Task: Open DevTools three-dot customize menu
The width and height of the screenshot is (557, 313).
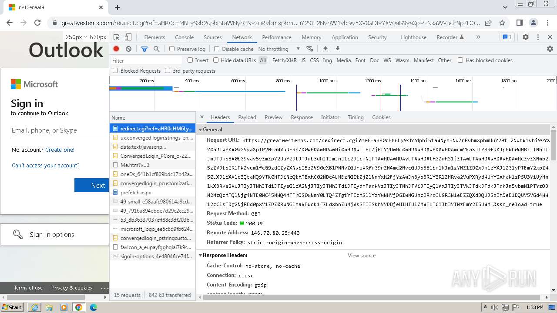Action: point(538,37)
